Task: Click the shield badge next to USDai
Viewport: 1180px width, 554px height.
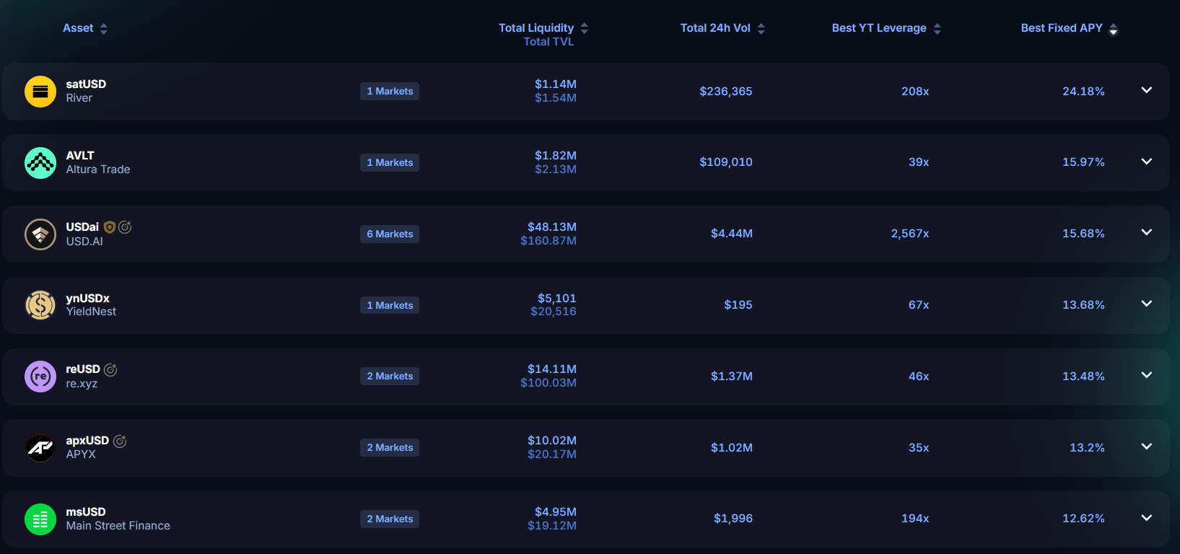Action: point(110,227)
